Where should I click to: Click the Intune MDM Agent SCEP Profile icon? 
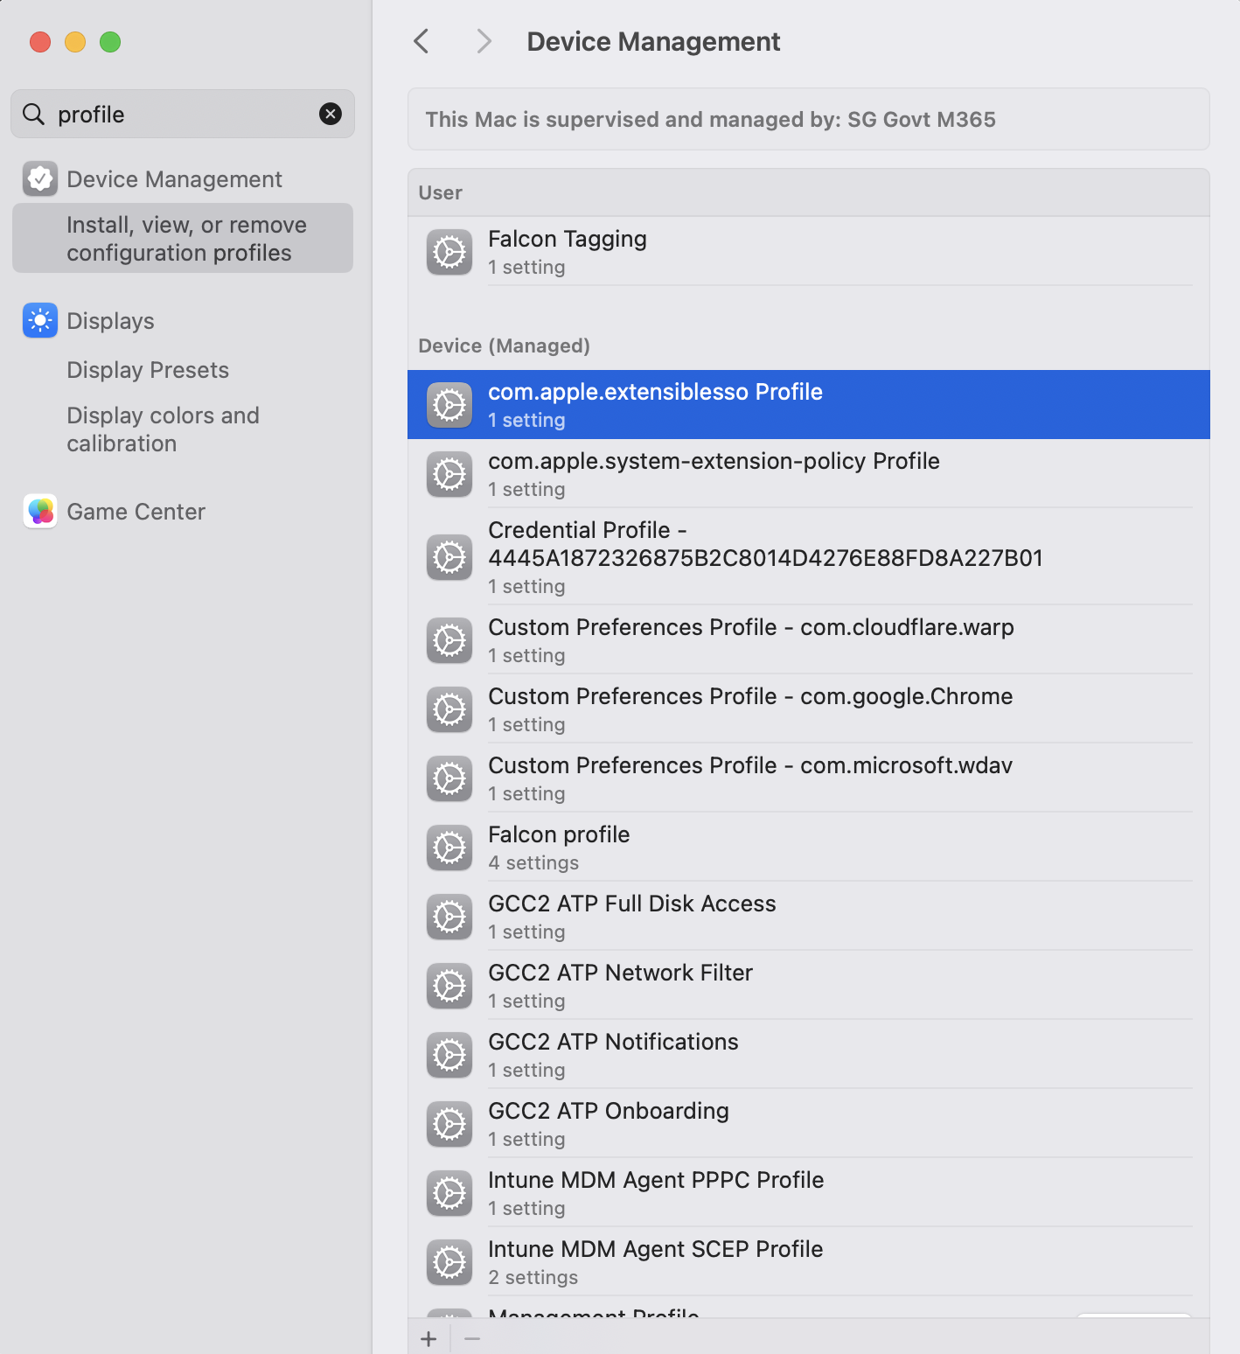(449, 1261)
